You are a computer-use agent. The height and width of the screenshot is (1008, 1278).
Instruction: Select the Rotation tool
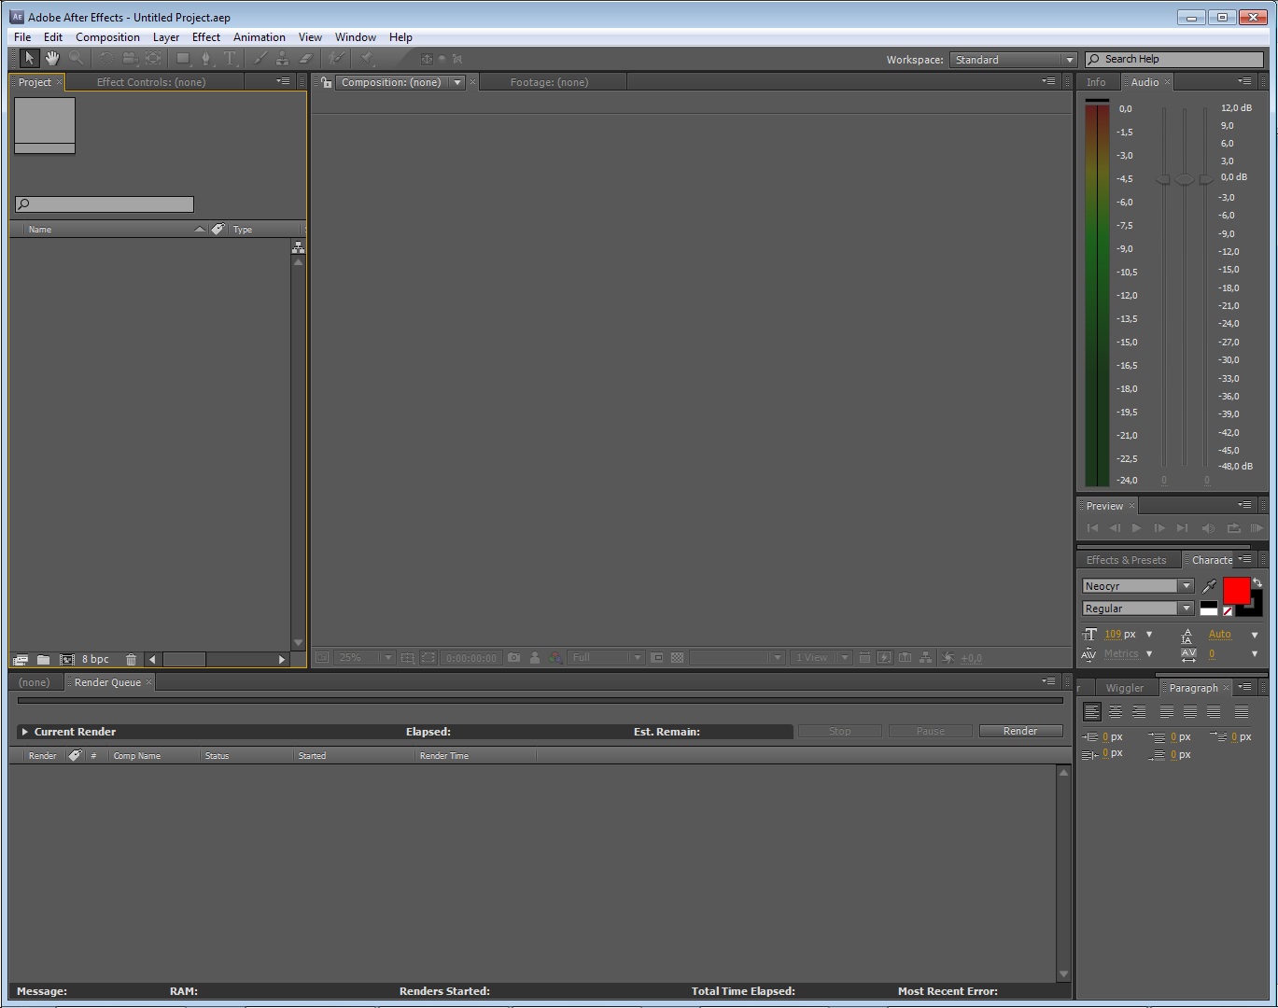[106, 59]
